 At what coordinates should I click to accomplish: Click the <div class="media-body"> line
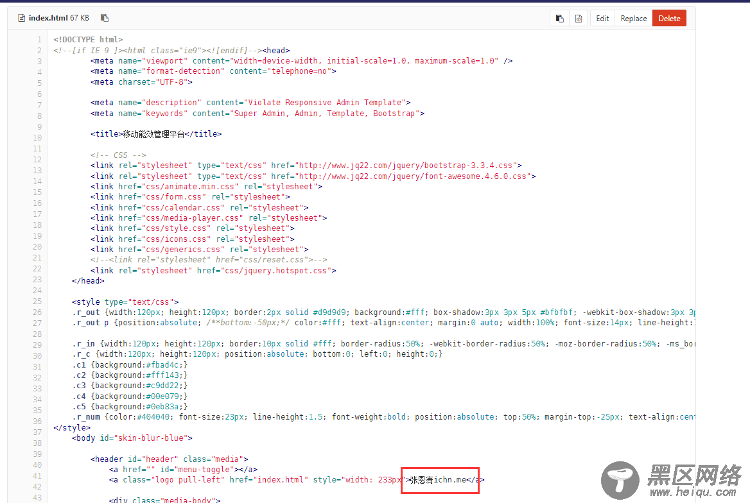[x=164, y=500]
